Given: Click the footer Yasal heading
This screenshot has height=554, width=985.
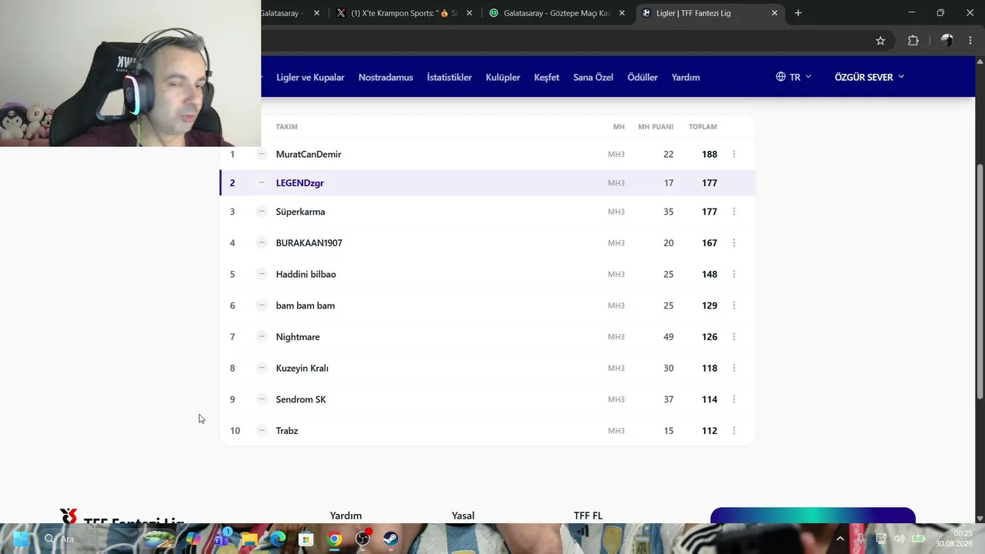Looking at the screenshot, I should (x=463, y=516).
